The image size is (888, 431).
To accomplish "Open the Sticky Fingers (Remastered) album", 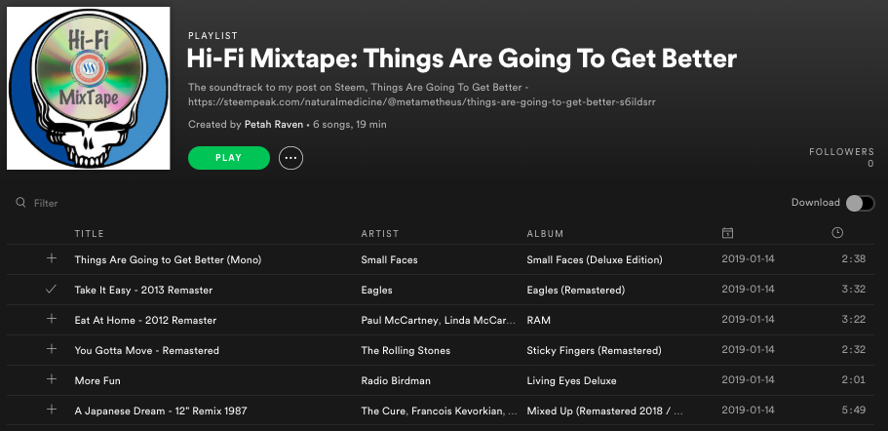I will tap(594, 350).
